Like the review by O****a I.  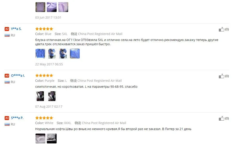click(x=221, y=76)
